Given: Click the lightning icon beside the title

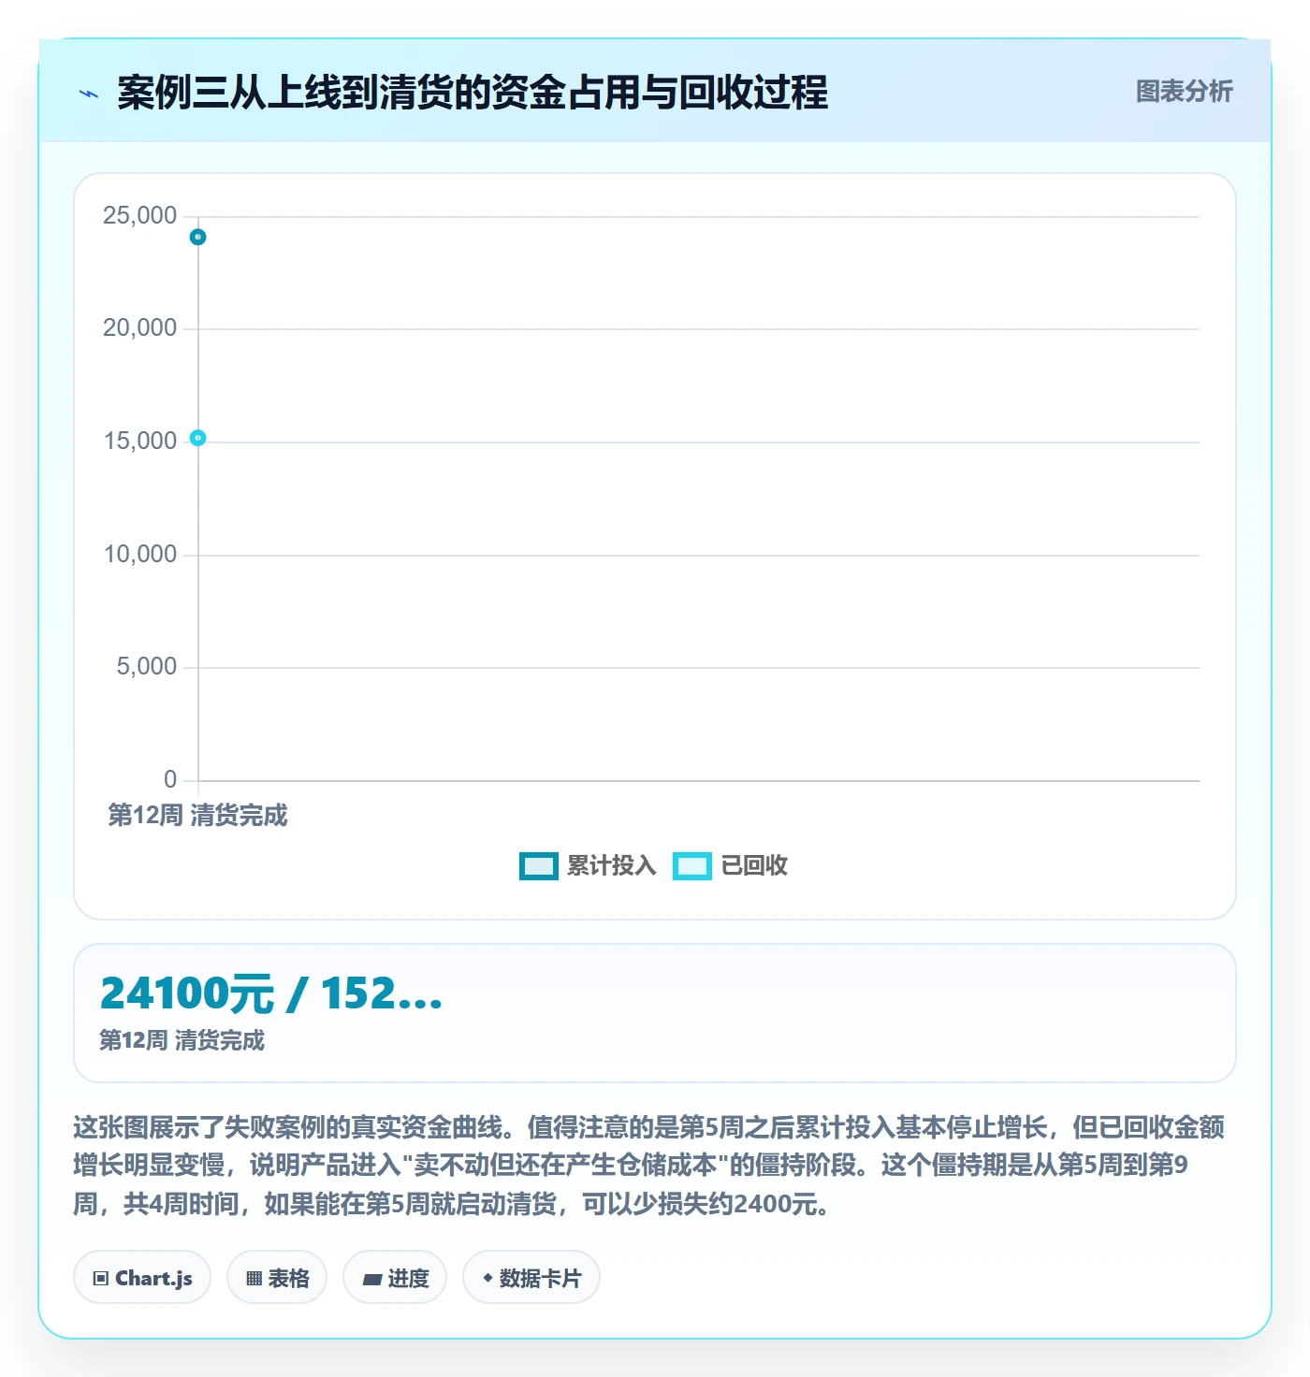Looking at the screenshot, I should tap(89, 94).
